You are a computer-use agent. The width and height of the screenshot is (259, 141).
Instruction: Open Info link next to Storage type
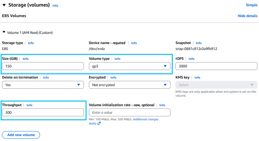31,43
